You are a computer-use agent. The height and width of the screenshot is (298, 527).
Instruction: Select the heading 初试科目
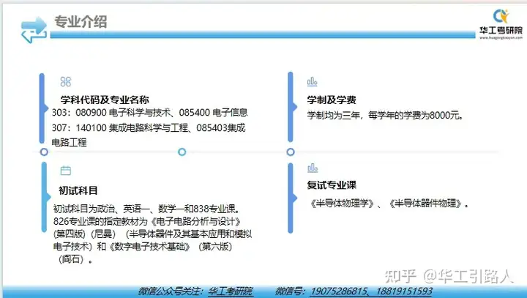[x=78, y=190]
